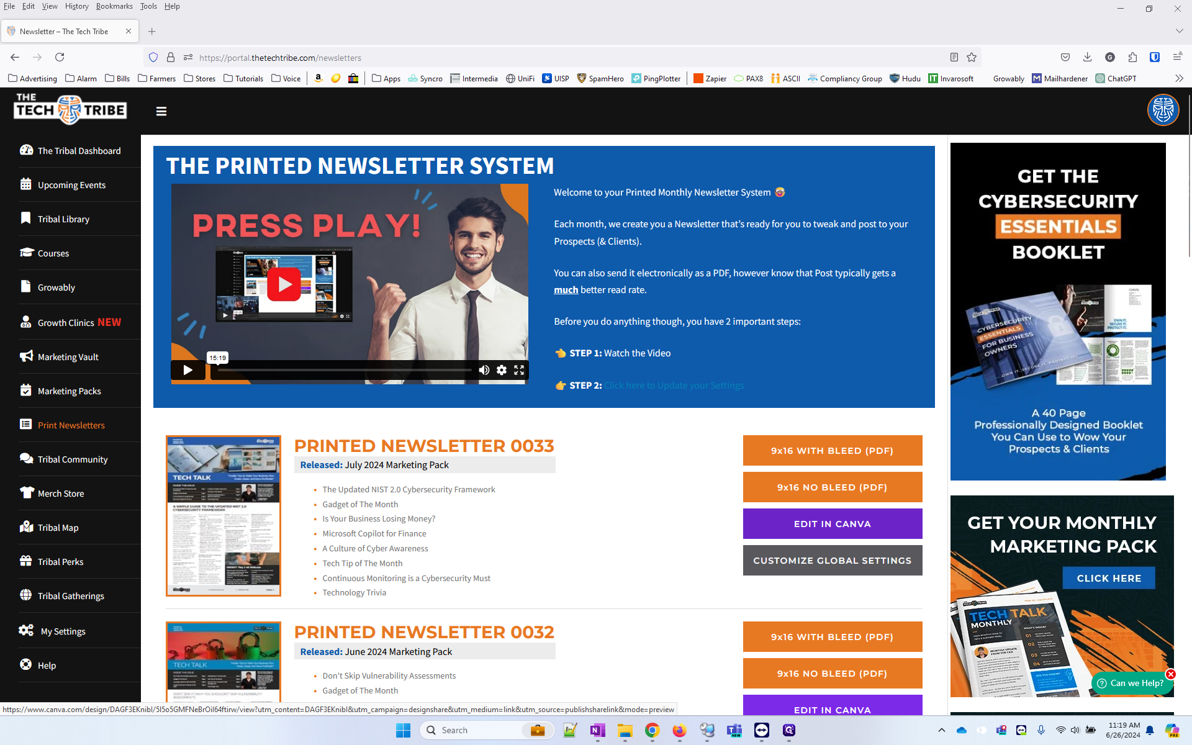Click Edit in Canva for newsletter 0033
This screenshot has height=745, width=1192.
point(833,524)
